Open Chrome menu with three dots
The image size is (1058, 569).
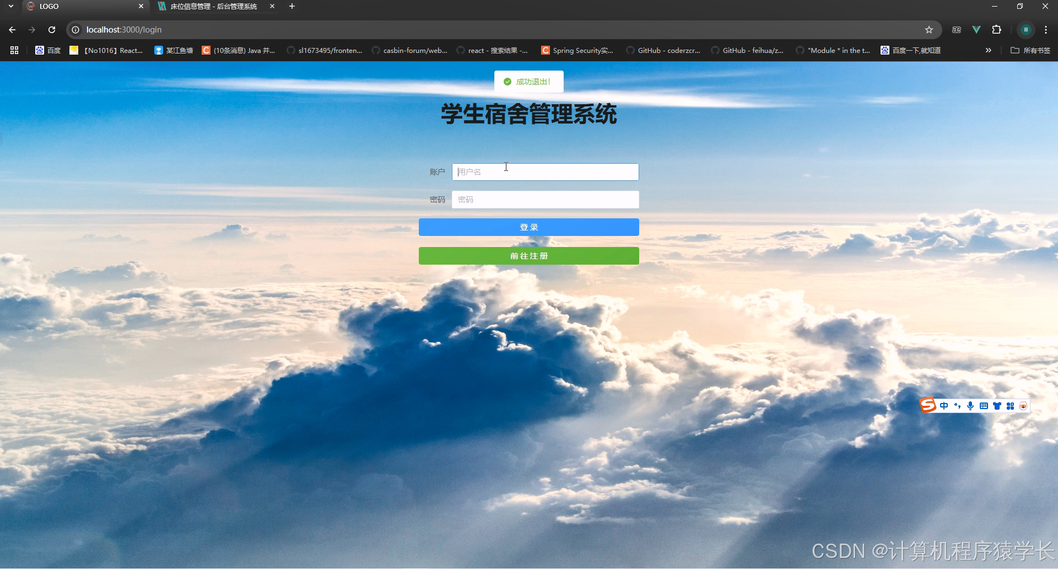click(1045, 29)
